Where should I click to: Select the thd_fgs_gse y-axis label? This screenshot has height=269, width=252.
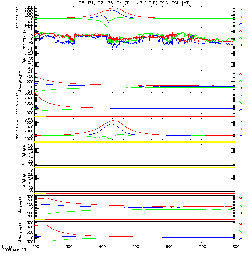20,82
